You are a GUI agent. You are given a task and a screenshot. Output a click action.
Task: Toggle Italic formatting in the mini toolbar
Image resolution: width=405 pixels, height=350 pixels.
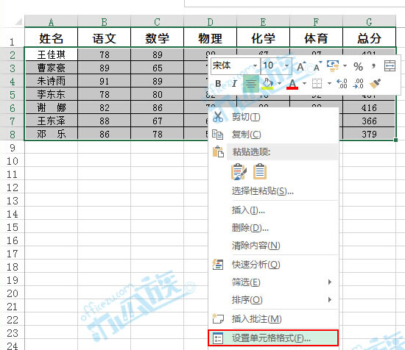pos(234,84)
